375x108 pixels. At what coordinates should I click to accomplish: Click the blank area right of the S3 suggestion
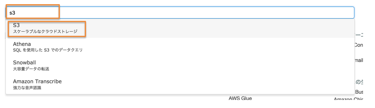220,29
